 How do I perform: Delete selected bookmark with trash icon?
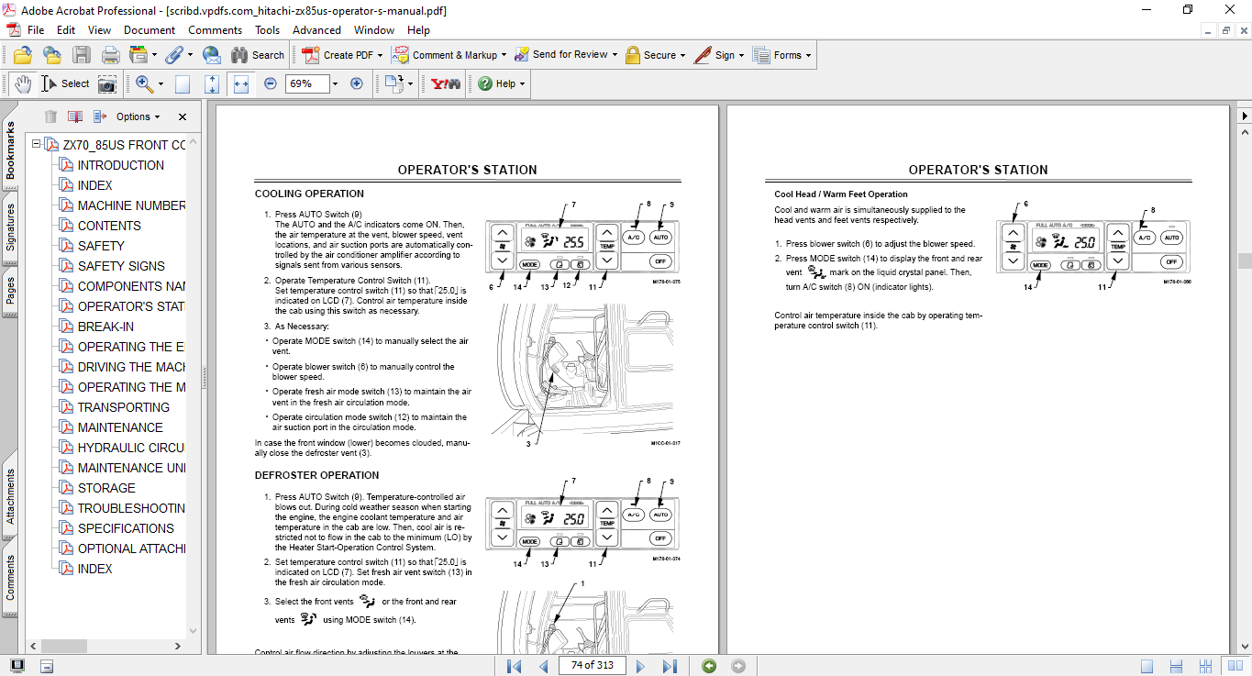[x=50, y=116]
